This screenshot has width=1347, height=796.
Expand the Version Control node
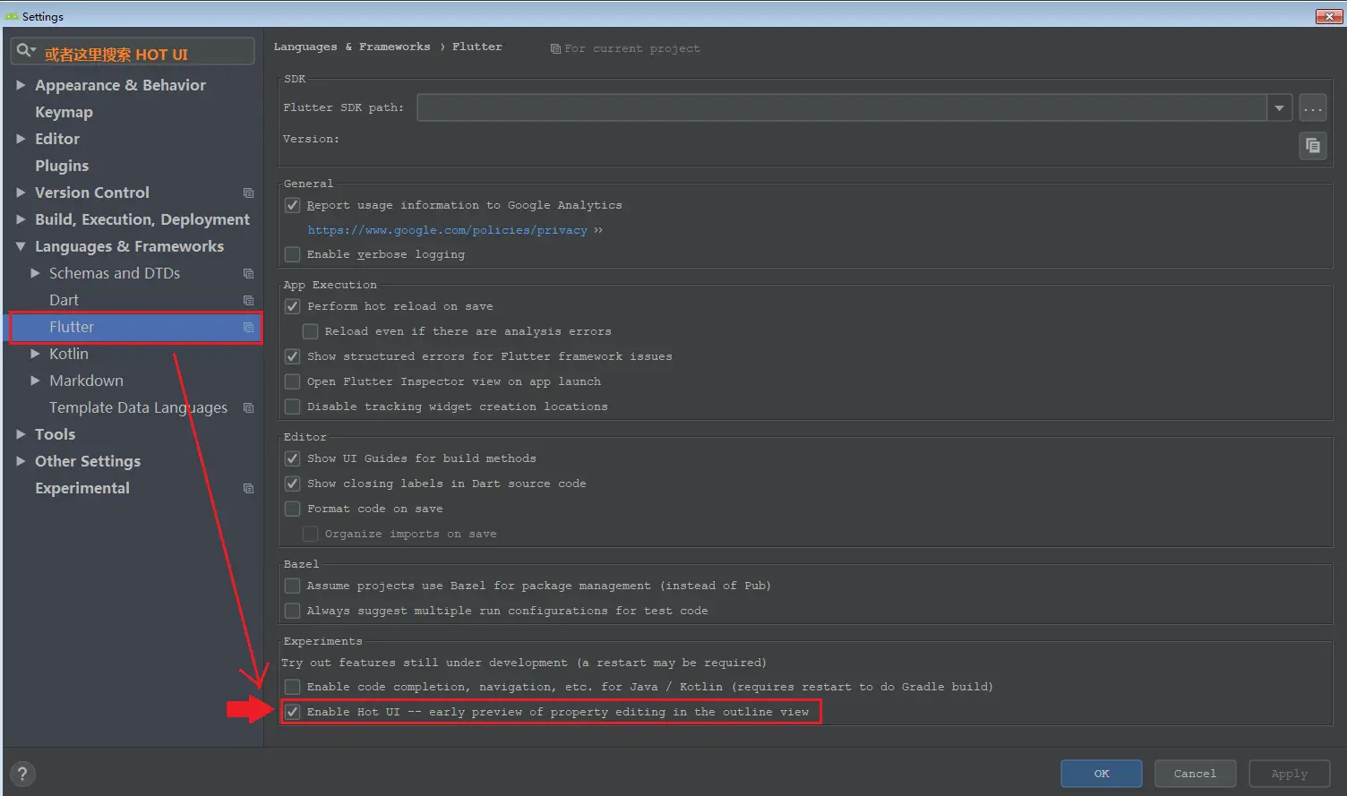(x=21, y=193)
